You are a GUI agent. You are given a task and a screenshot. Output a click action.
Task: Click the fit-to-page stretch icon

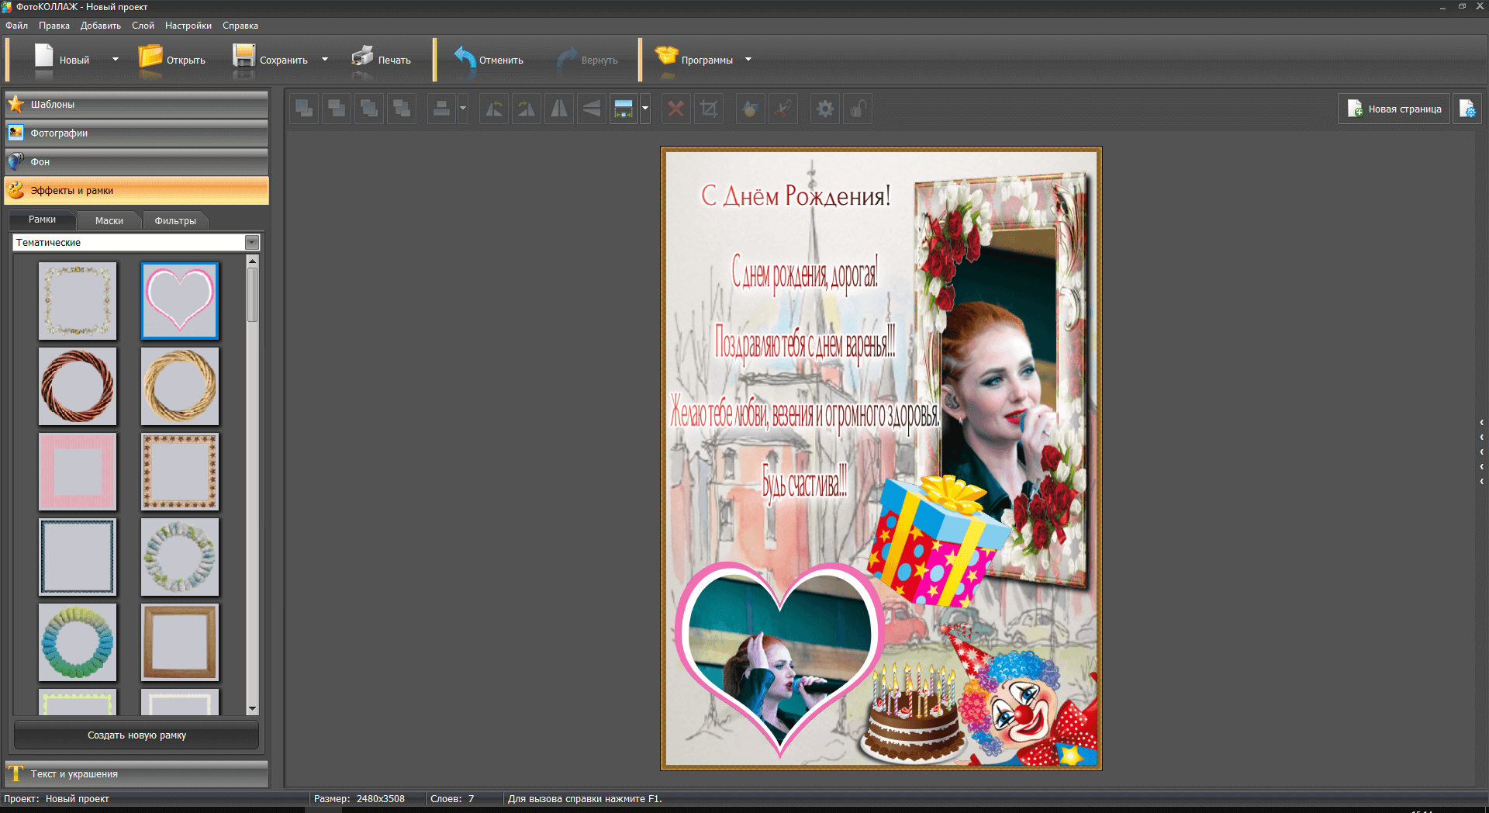pyautogui.click(x=624, y=109)
